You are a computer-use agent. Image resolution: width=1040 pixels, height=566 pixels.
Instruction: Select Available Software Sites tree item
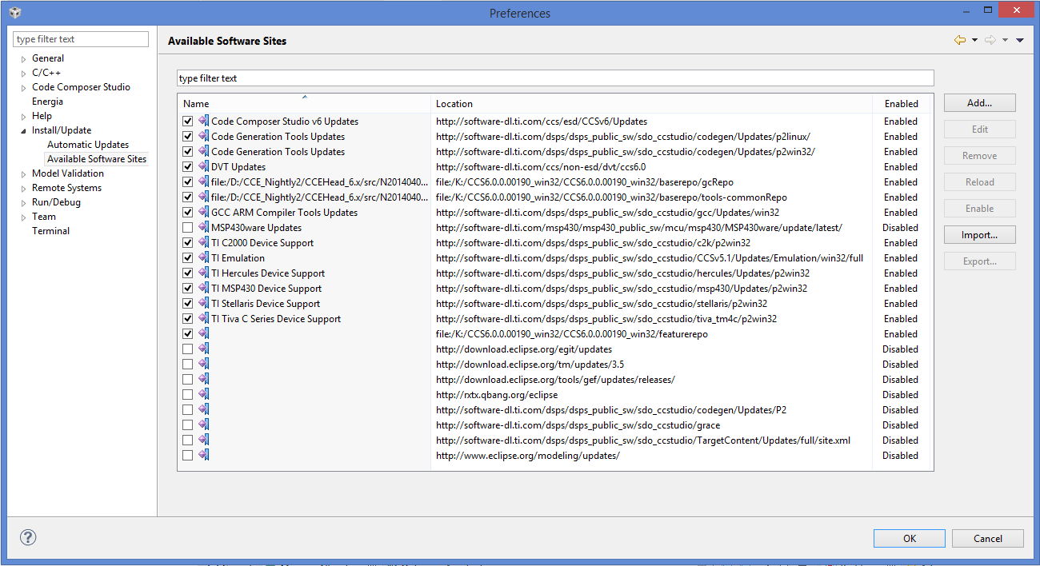tap(97, 159)
